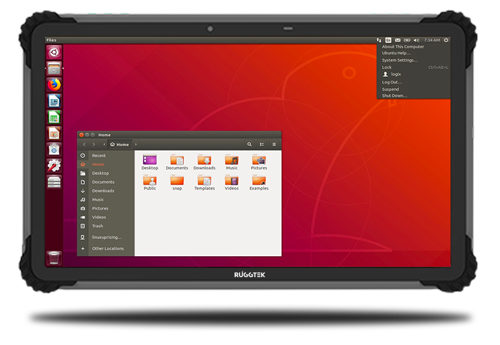Open the hamburger menu in Files toolbar

[x=274, y=145]
